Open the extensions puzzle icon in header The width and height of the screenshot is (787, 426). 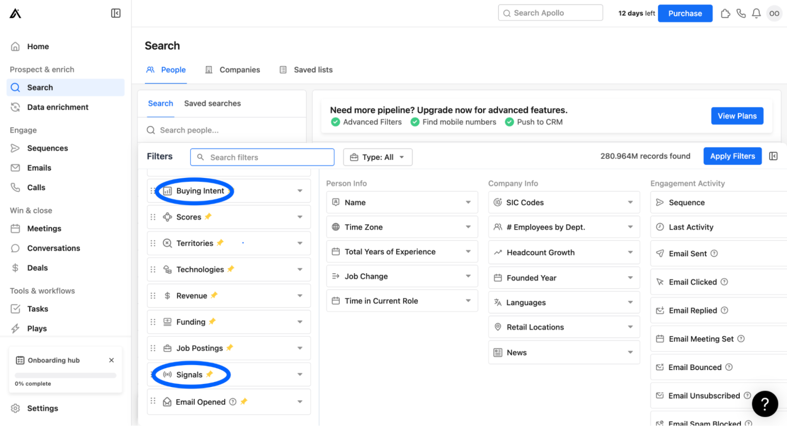pos(725,13)
